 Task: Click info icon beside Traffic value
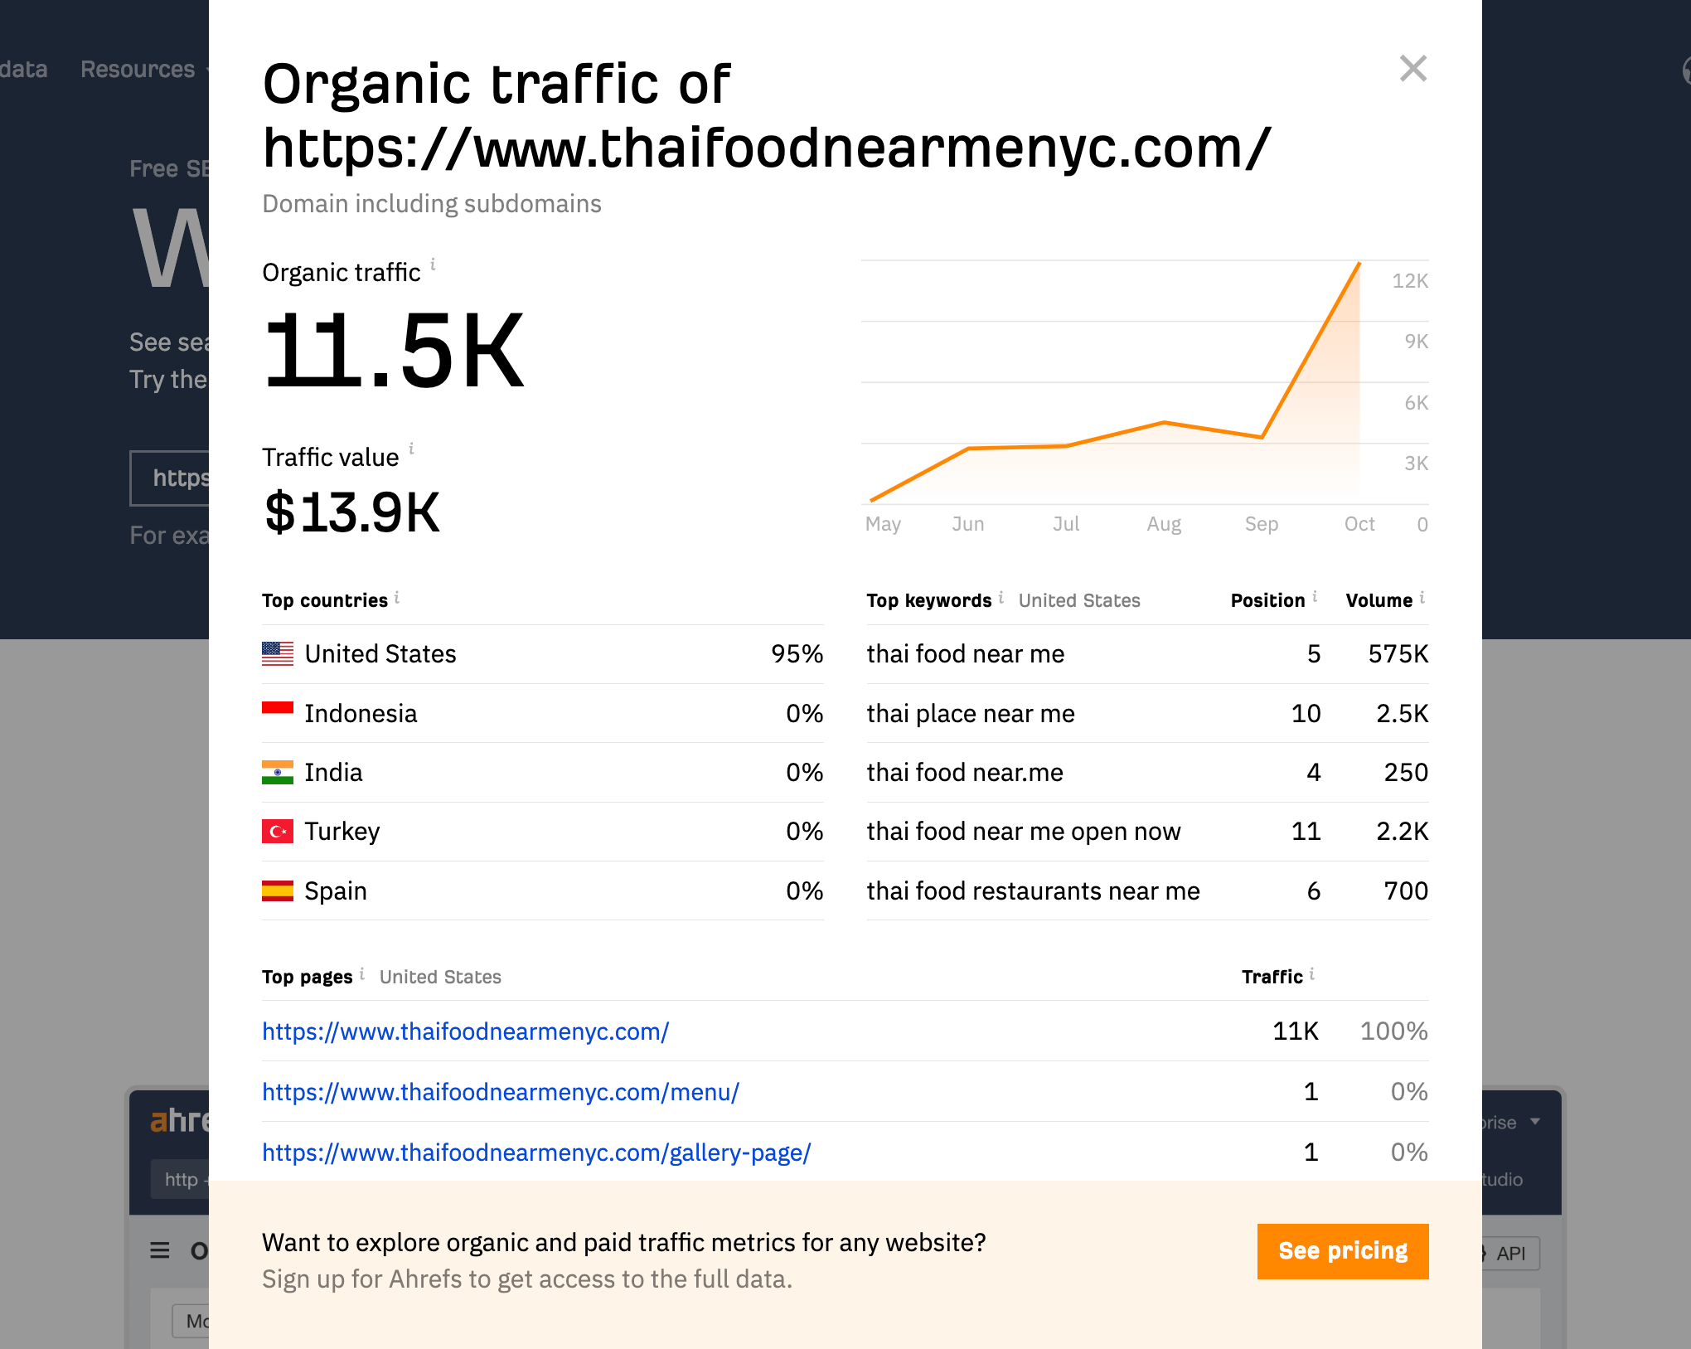point(411,449)
